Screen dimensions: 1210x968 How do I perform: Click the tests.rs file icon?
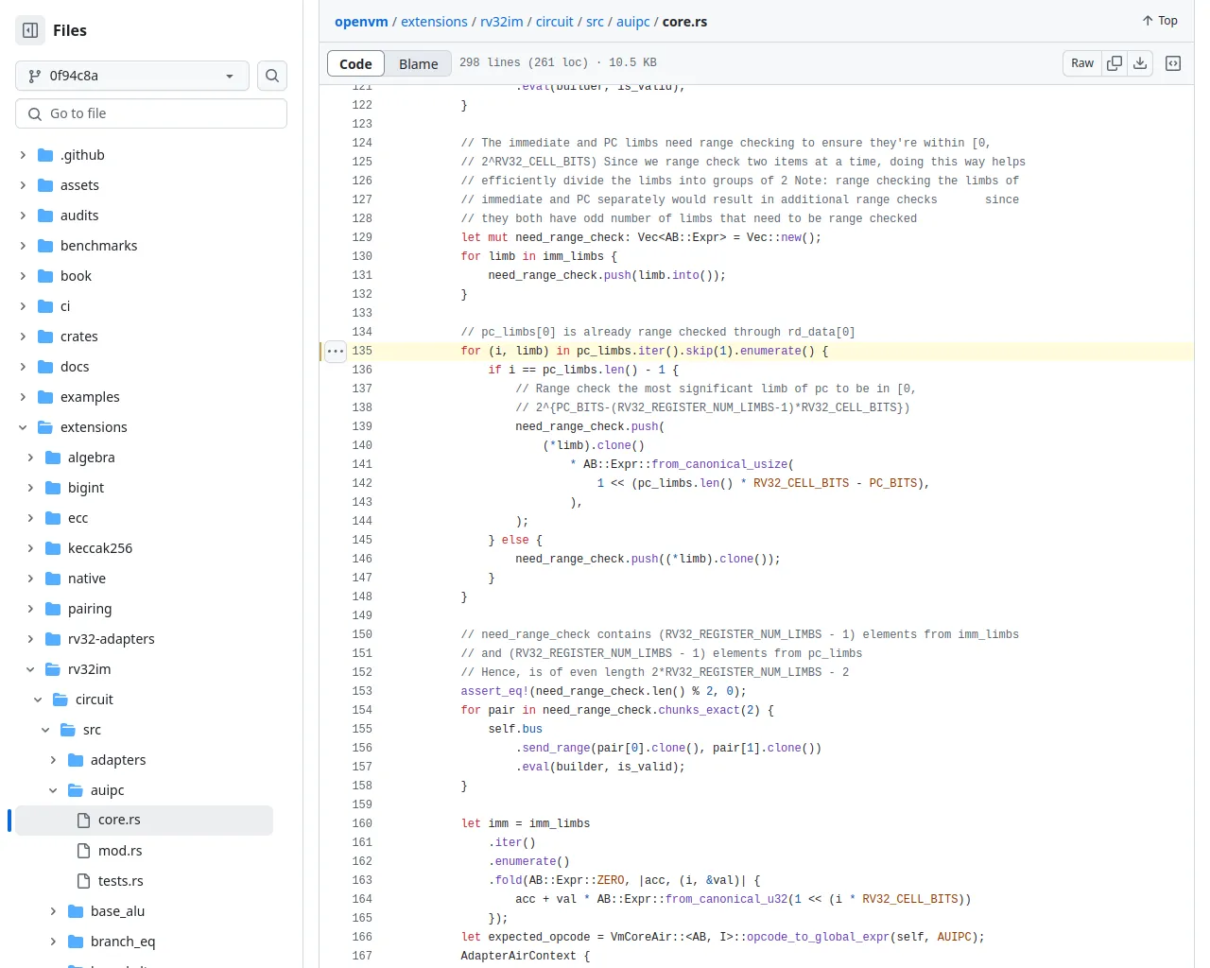(x=83, y=881)
